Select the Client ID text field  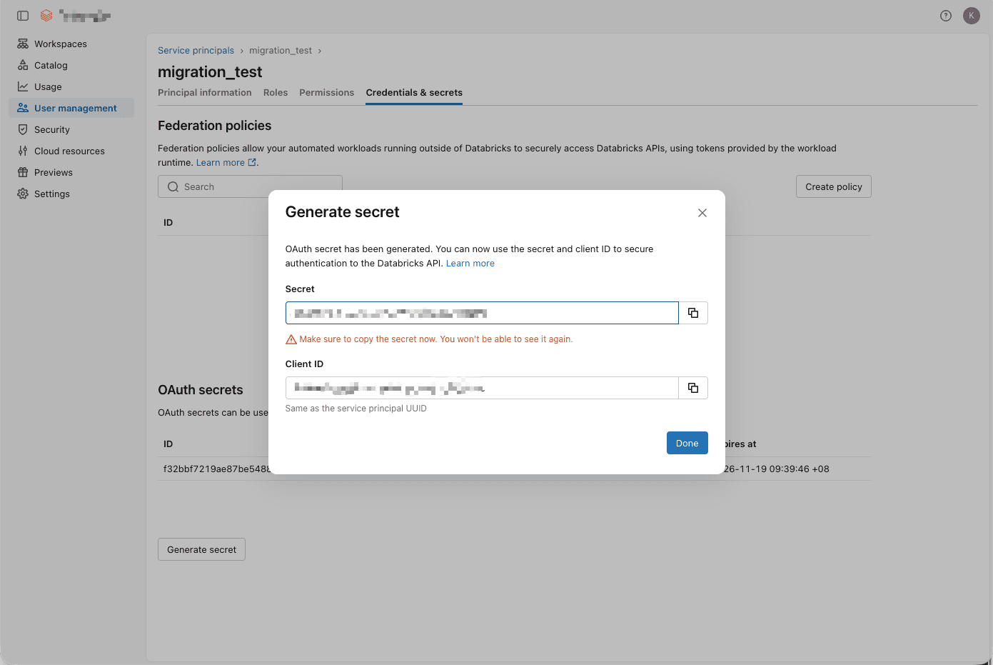pos(482,388)
